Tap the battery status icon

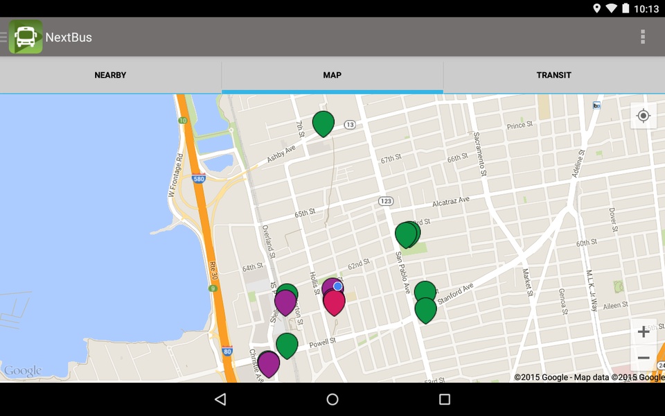[x=626, y=8]
